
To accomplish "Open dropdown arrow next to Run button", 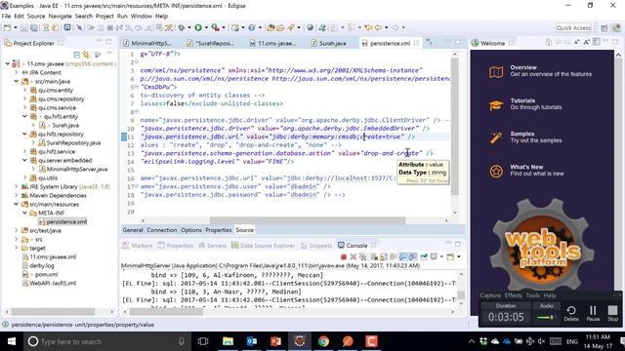I will (206, 27).
